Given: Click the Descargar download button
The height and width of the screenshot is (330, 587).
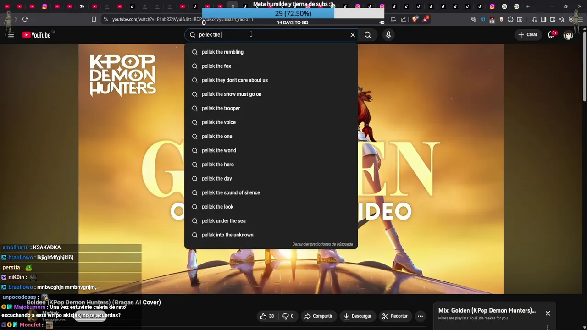Looking at the screenshot, I should (357, 316).
